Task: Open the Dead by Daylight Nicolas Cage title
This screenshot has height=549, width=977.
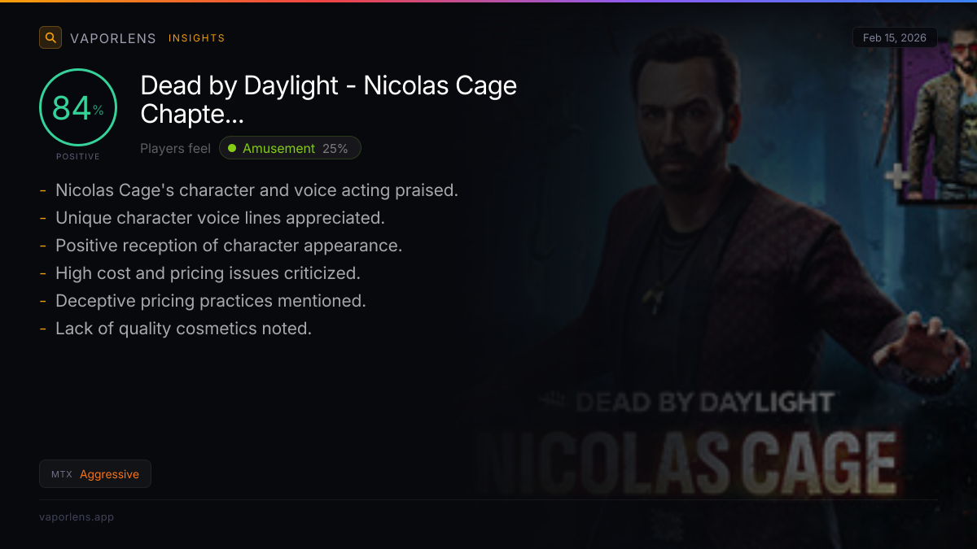Action: pos(328,99)
